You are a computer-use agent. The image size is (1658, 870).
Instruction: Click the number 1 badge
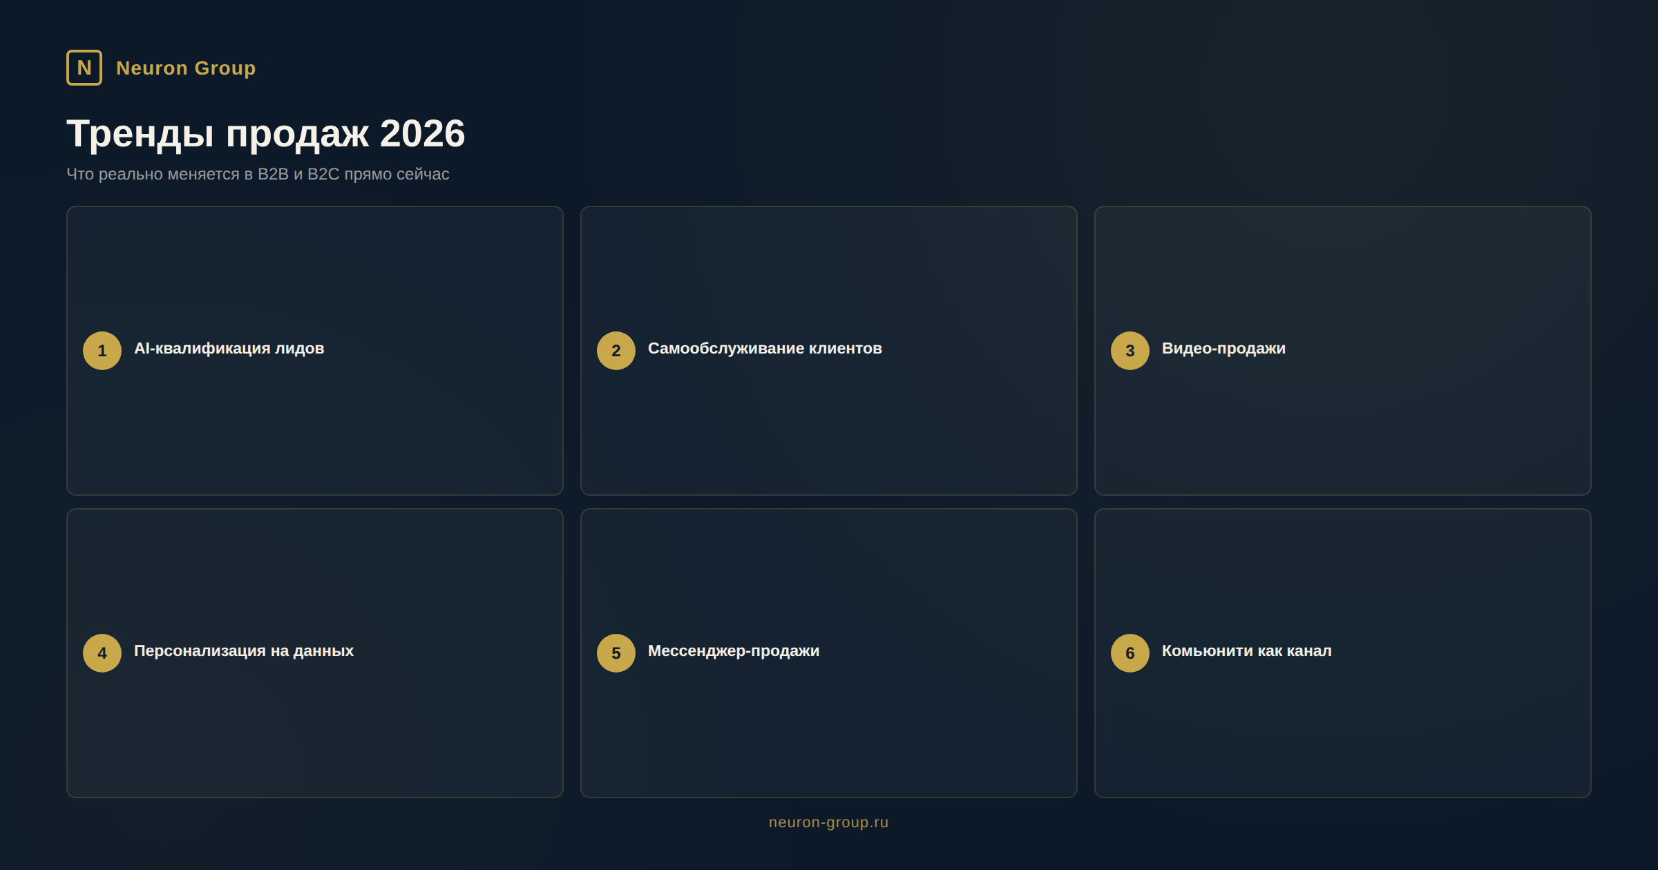tap(102, 351)
